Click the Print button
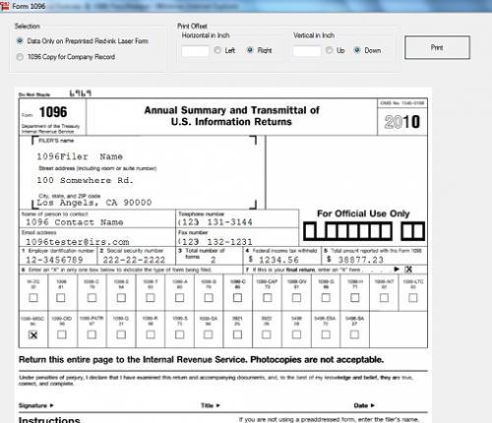 (437, 47)
